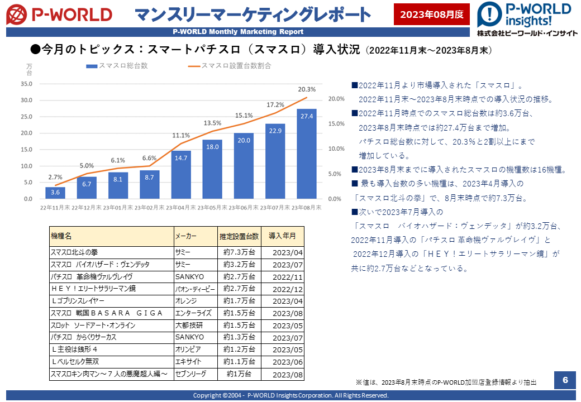Click the 約1万台 cell
The width and height of the screenshot is (581, 402).
click(x=239, y=374)
